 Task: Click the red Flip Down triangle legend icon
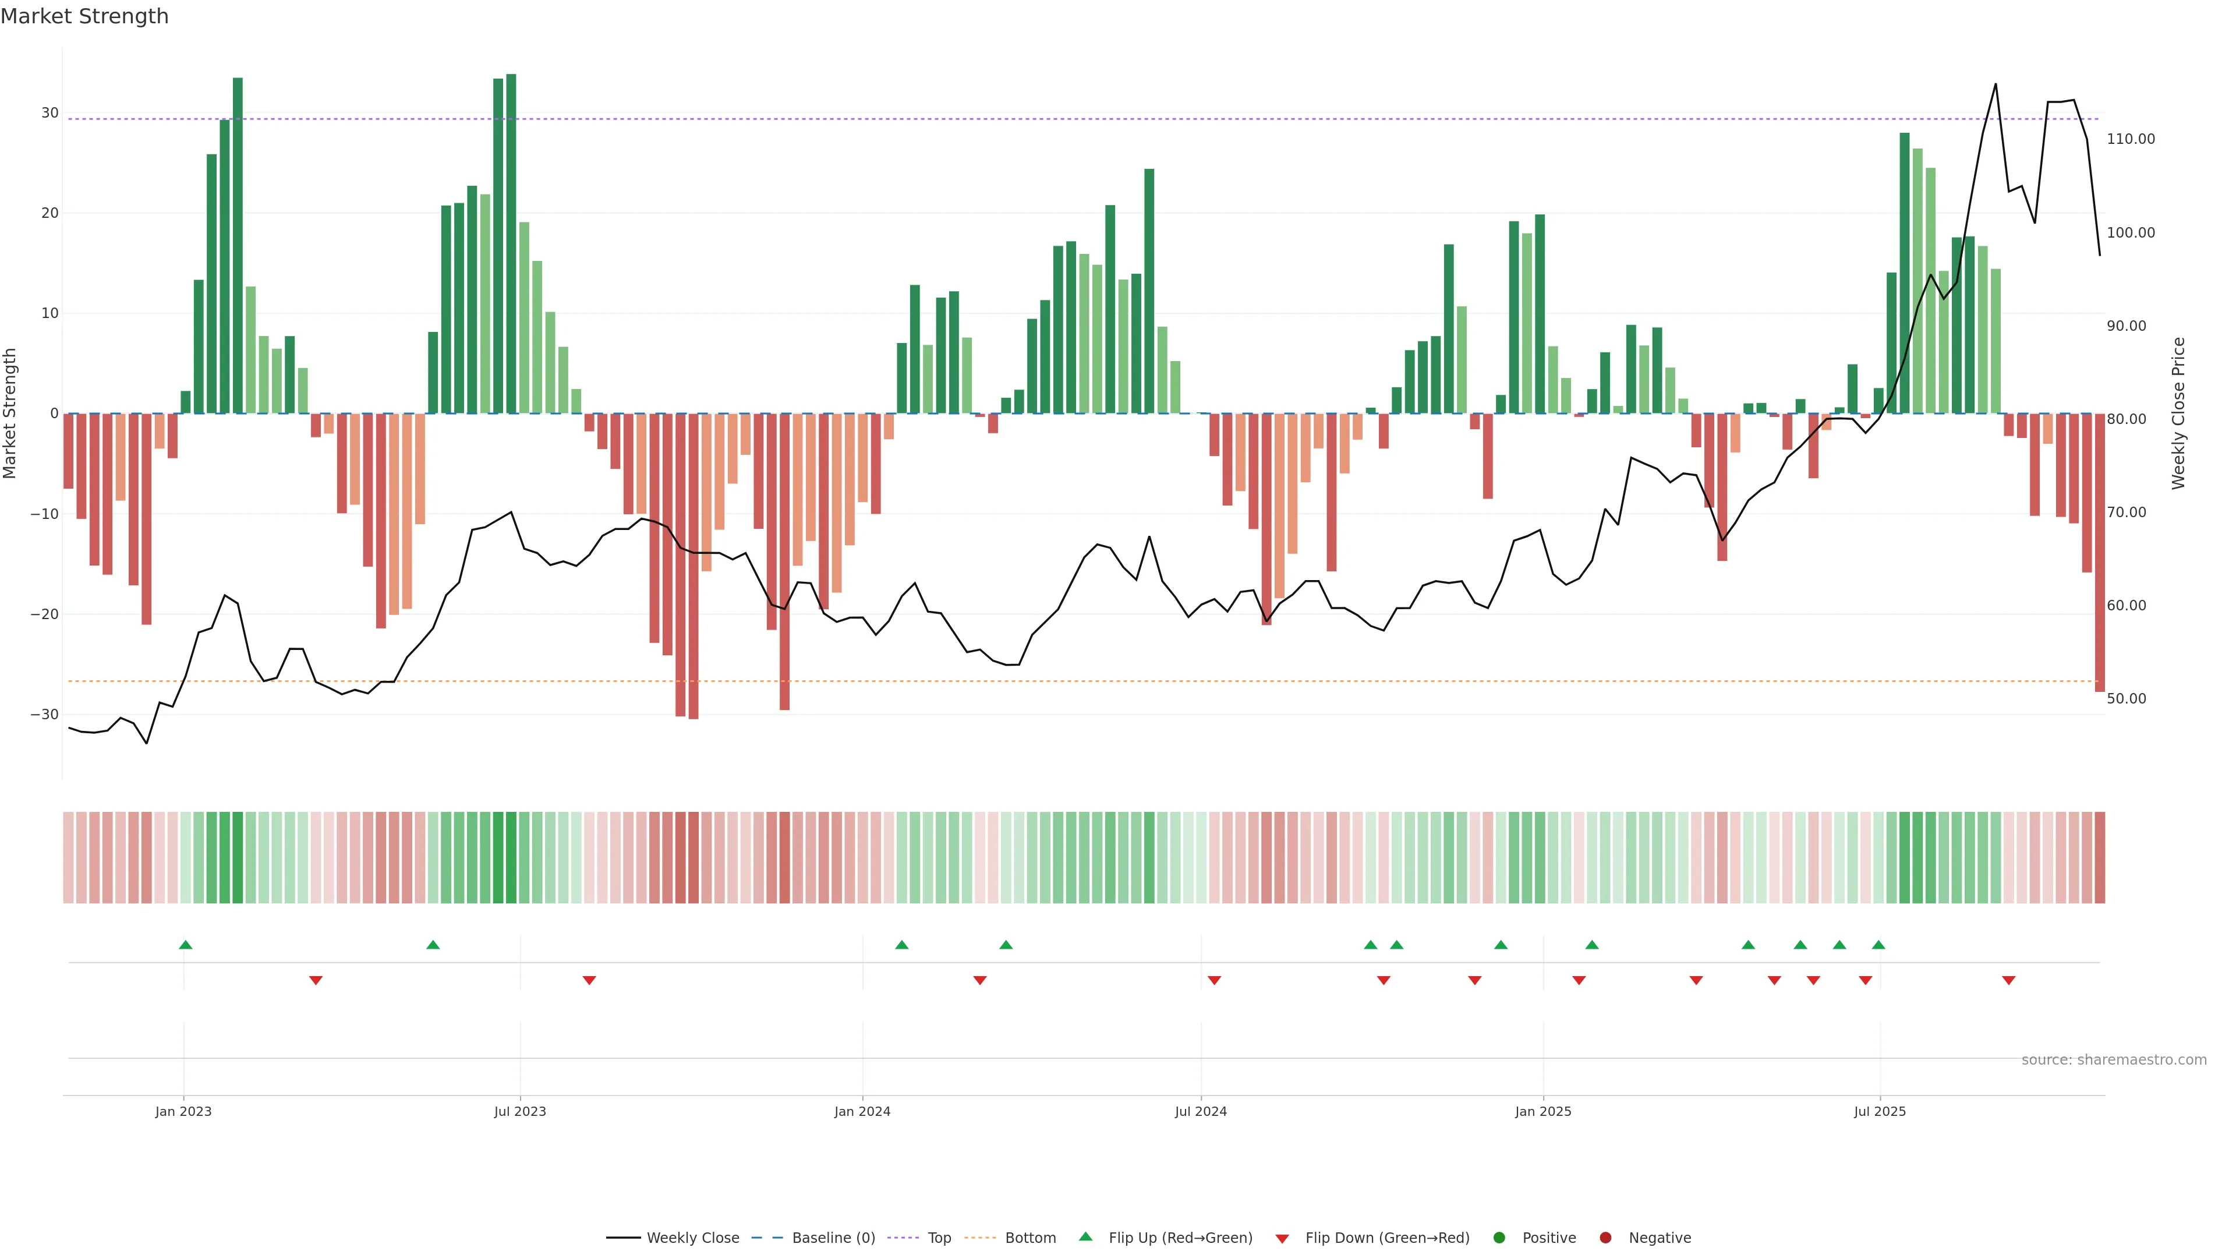click(1282, 1238)
